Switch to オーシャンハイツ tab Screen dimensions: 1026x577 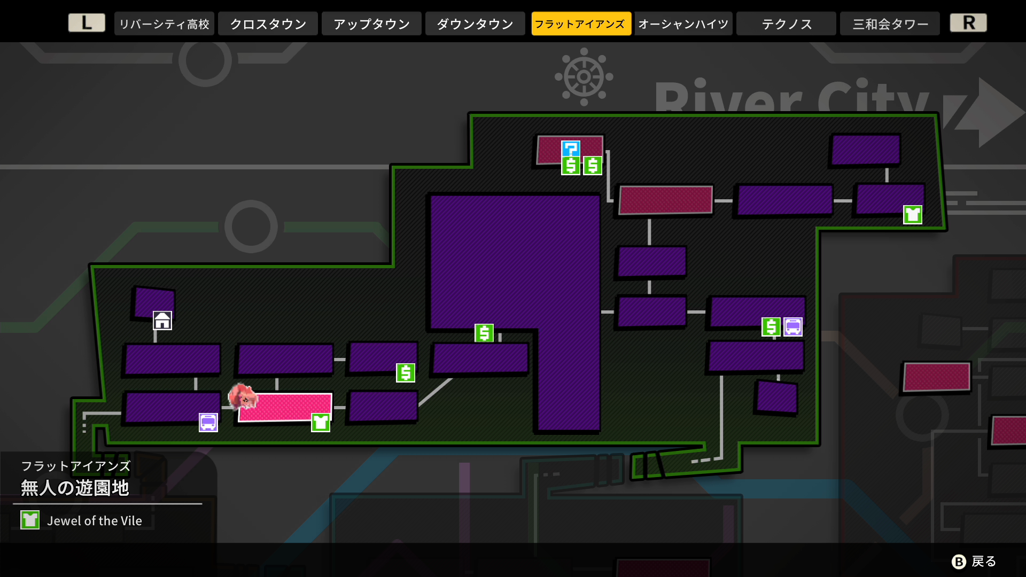pyautogui.click(x=683, y=24)
